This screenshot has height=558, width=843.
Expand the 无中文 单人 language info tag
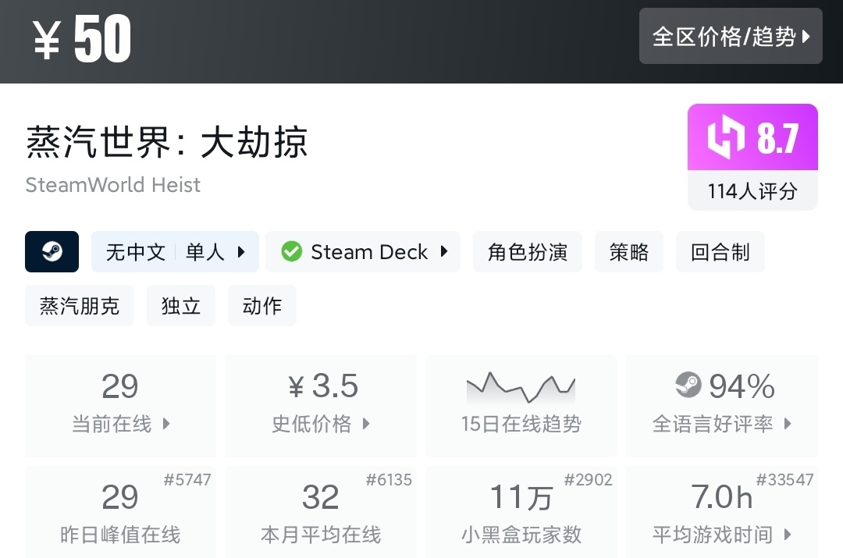tap(175, 252)
